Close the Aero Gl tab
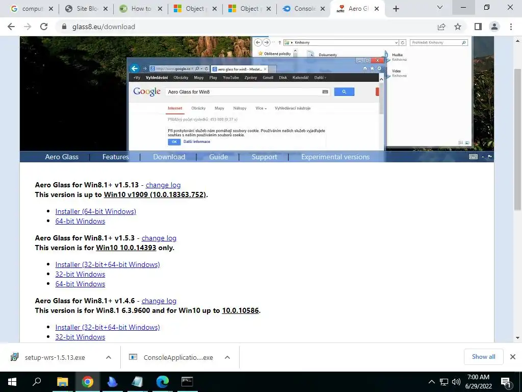The width and height of the screenshot is (522, 392). (x=377, y=9)
